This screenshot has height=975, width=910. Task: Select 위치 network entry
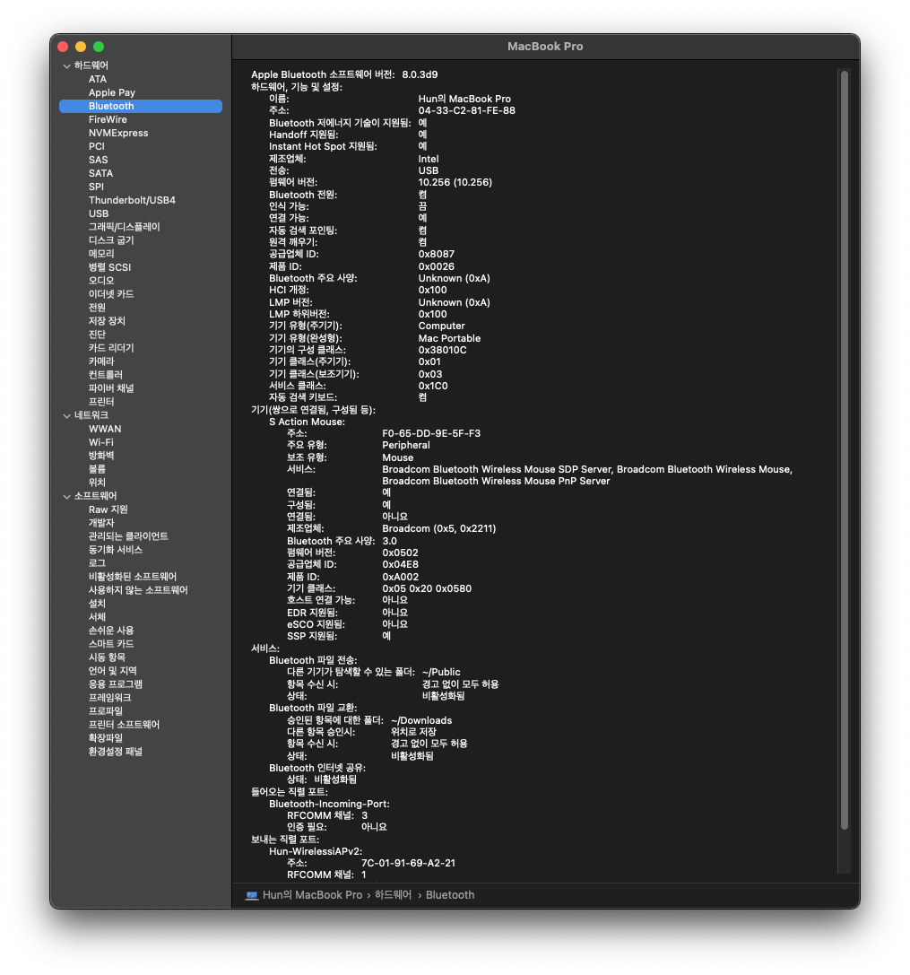[97, 483]
